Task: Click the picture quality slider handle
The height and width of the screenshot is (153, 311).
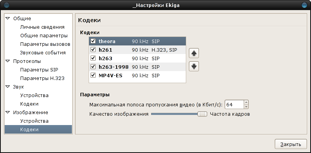Action: [x=202, y=114]
